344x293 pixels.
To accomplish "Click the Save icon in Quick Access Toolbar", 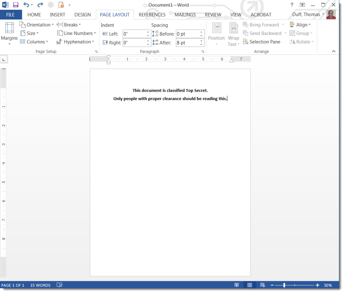I will (15, 4).
